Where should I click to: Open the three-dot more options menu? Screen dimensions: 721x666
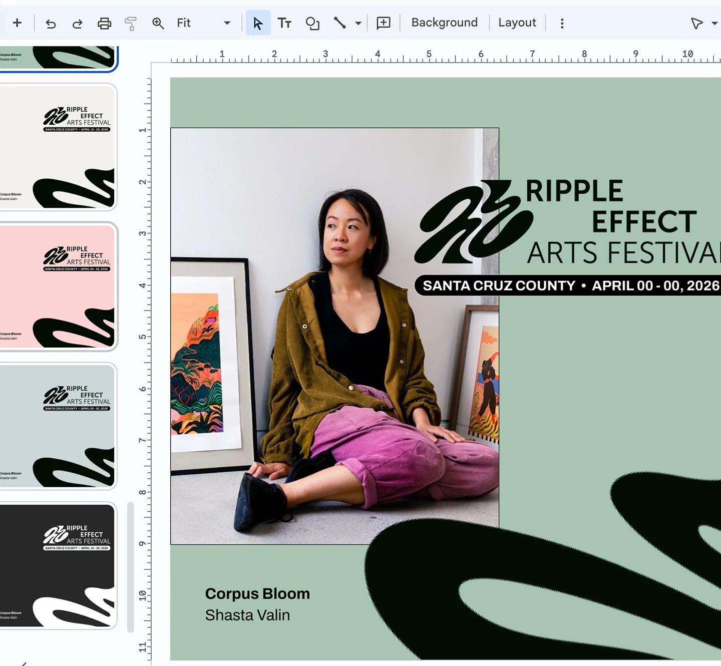click(x=562, y=23)
